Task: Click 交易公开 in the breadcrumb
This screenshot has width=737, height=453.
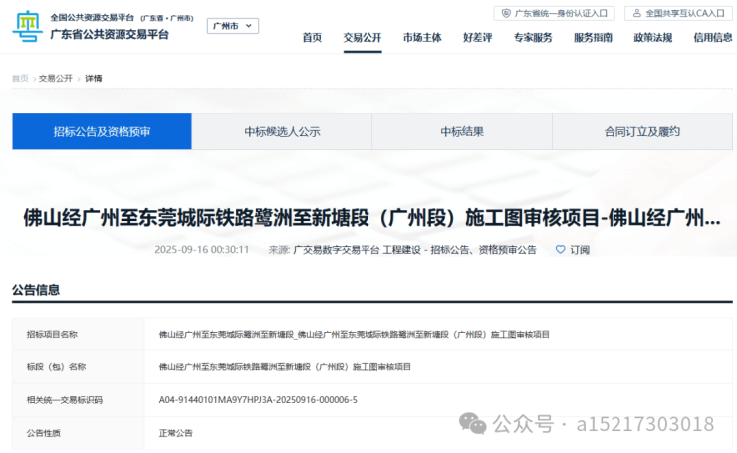Action: (x=56, y=78)
